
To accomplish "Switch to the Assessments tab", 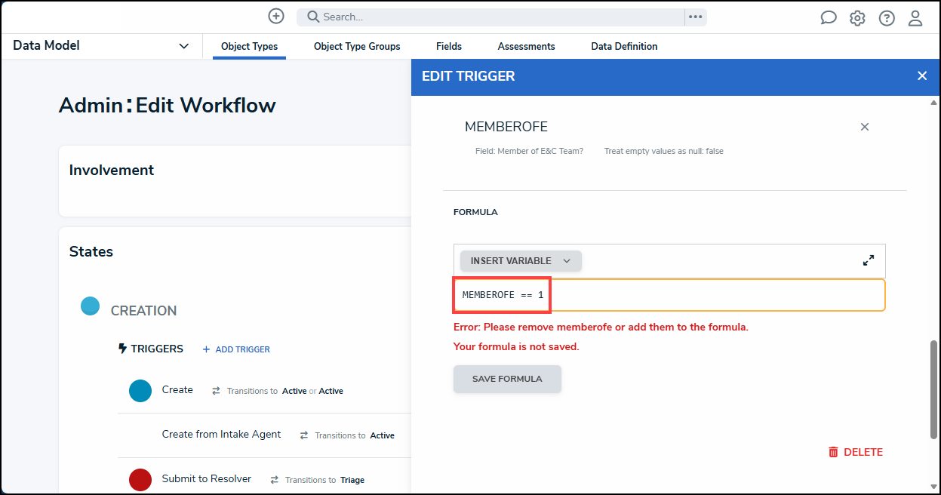I will [526, 46].
